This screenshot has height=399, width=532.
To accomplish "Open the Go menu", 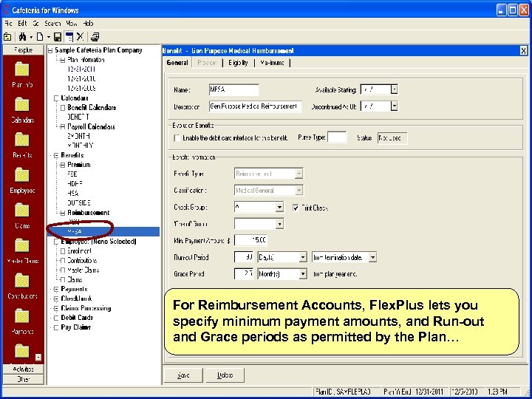I will pos(36,24).
